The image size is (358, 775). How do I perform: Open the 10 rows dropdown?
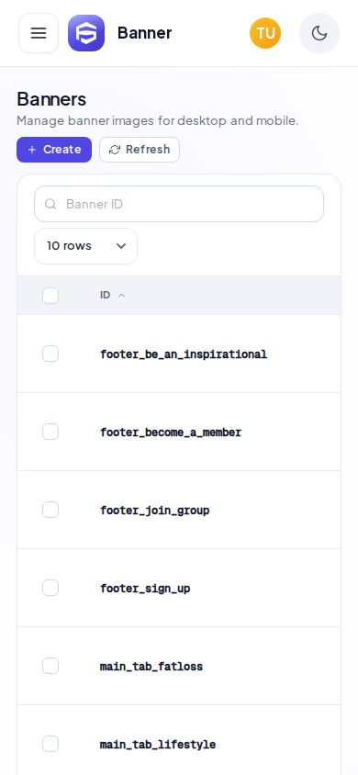point(86,246)
